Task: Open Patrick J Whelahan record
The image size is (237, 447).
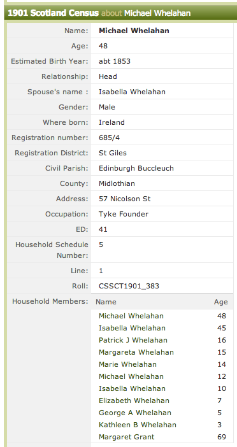Action: (133, 340)
